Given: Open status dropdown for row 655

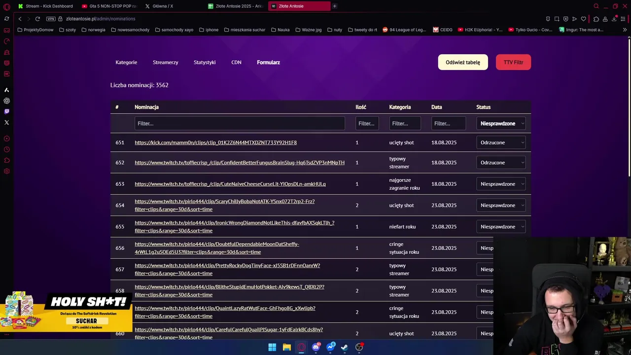Looking at the screenshot, I should [x=501, y=227].
